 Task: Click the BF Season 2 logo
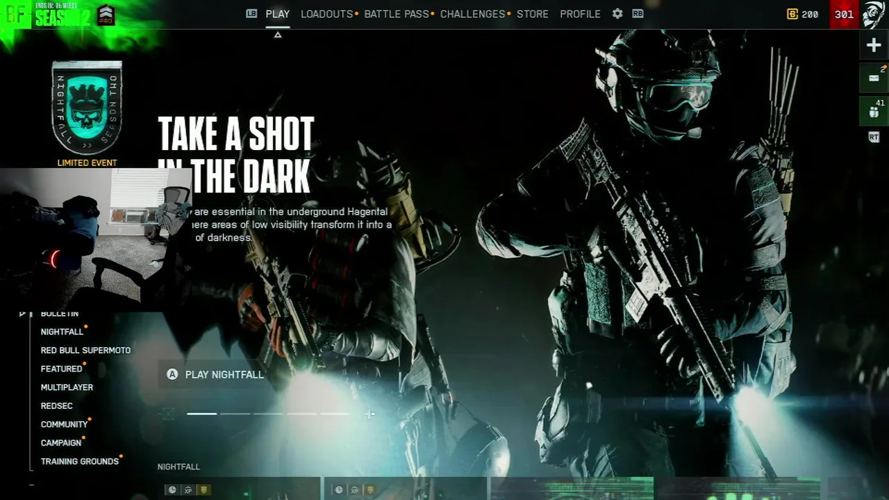tap(47, 15)
